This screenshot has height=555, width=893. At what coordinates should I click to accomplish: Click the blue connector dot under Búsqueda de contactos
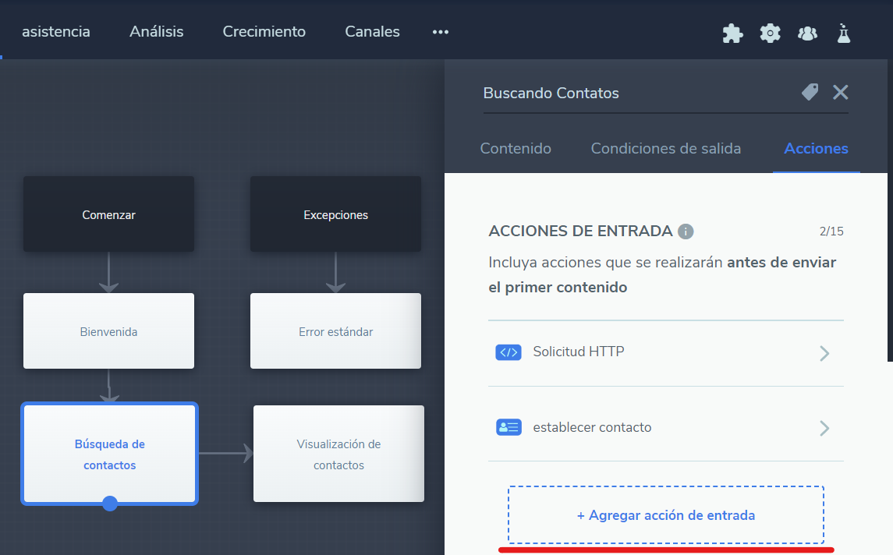pos(110,504)
